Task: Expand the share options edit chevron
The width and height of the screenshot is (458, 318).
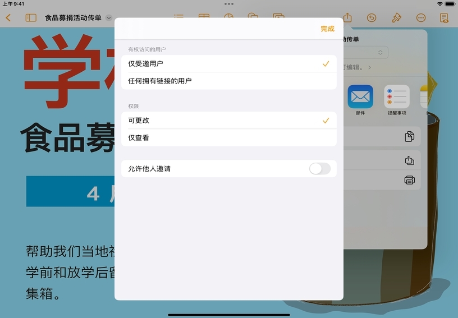Action: point(369,67)
